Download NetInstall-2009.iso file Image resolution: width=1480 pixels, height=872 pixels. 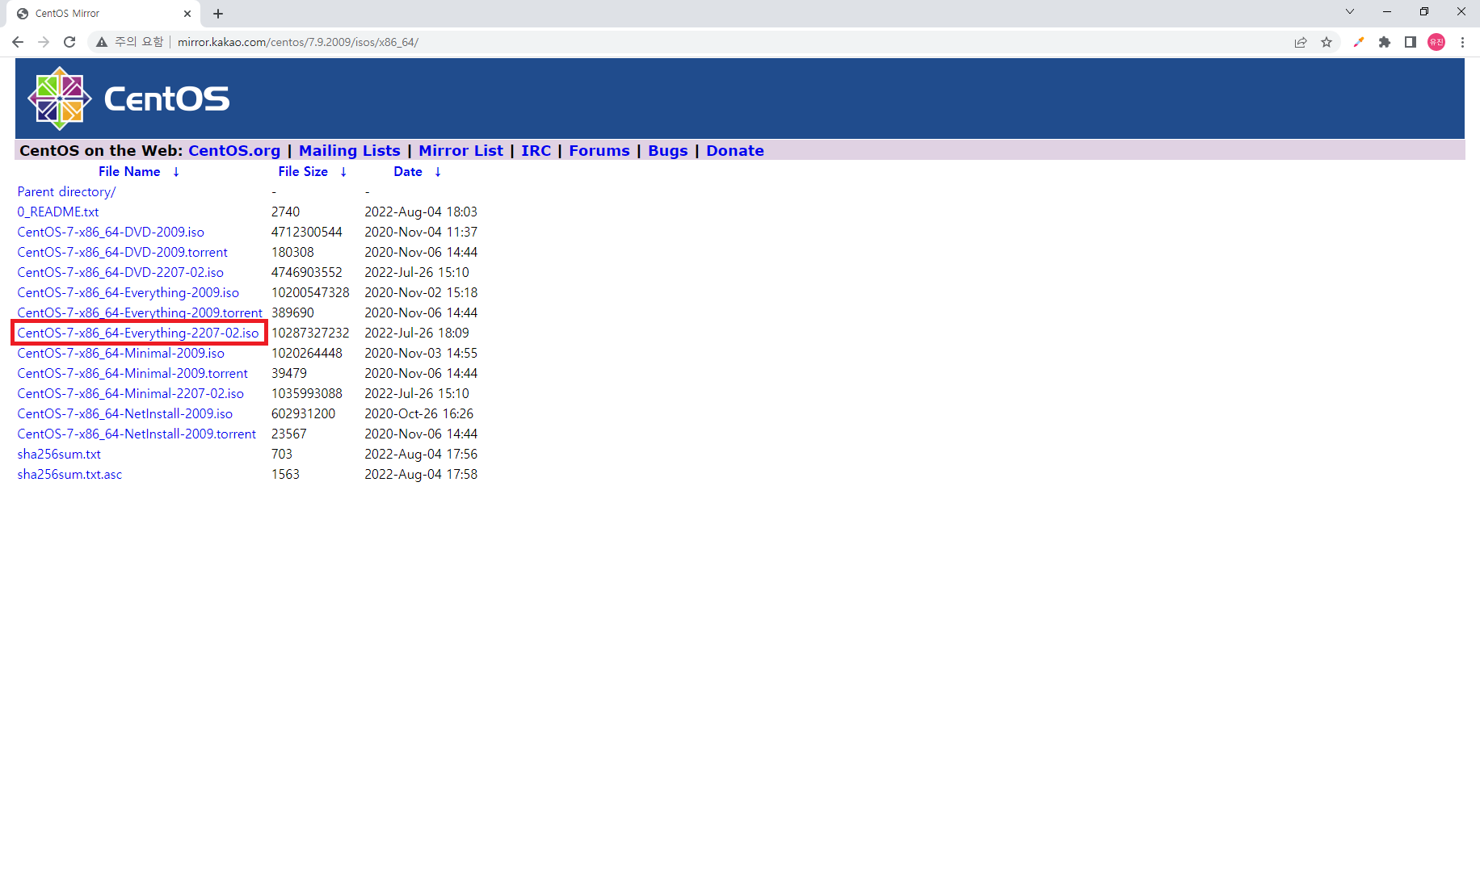point(125,414)
